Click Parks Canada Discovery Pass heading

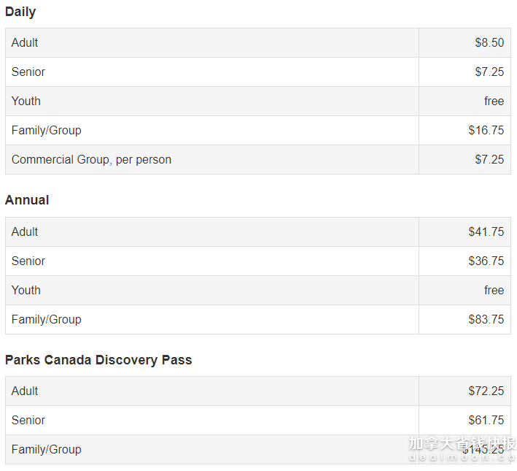point(98,360)
